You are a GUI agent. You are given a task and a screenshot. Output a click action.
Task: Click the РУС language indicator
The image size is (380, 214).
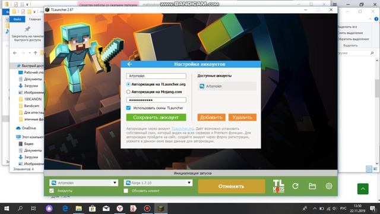[343, 209]
